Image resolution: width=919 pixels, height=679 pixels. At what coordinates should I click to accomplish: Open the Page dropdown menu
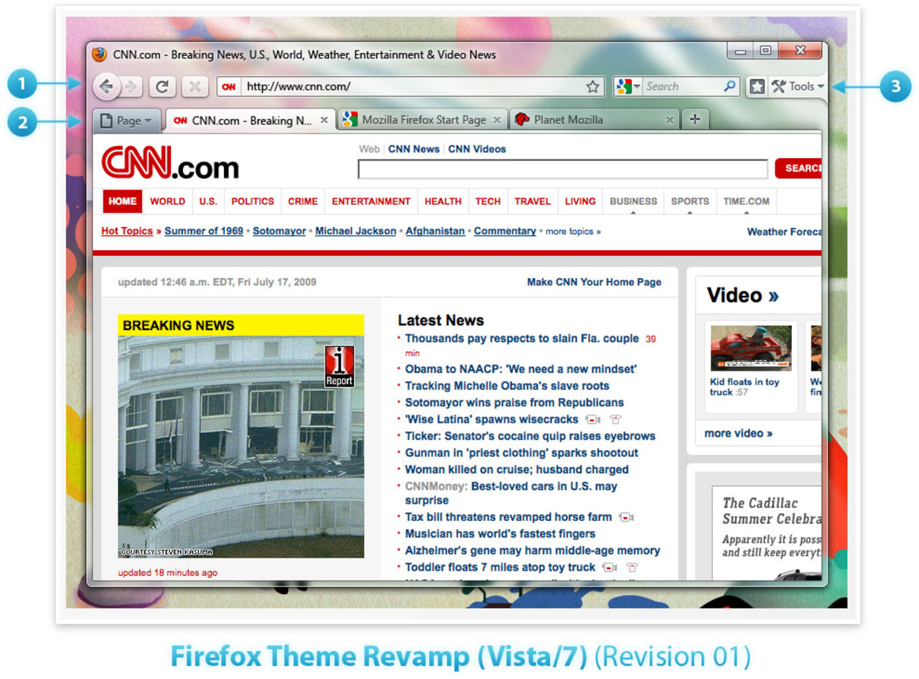coord(126,121)
